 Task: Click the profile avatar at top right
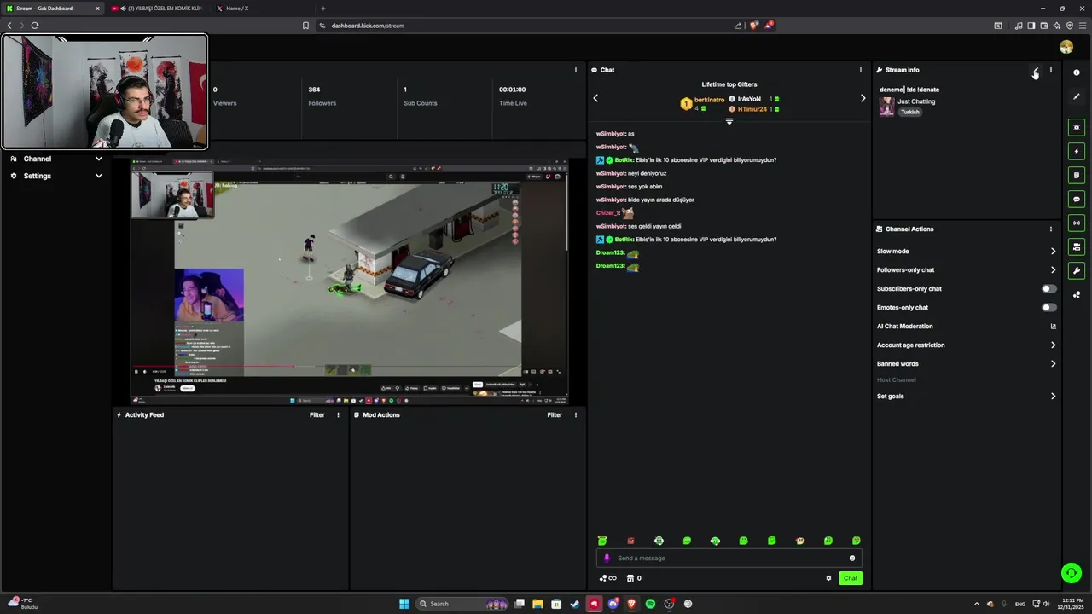tap(1066, 47)
